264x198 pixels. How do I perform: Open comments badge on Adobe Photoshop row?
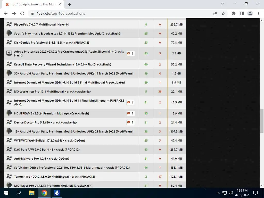tap(130, 54)
